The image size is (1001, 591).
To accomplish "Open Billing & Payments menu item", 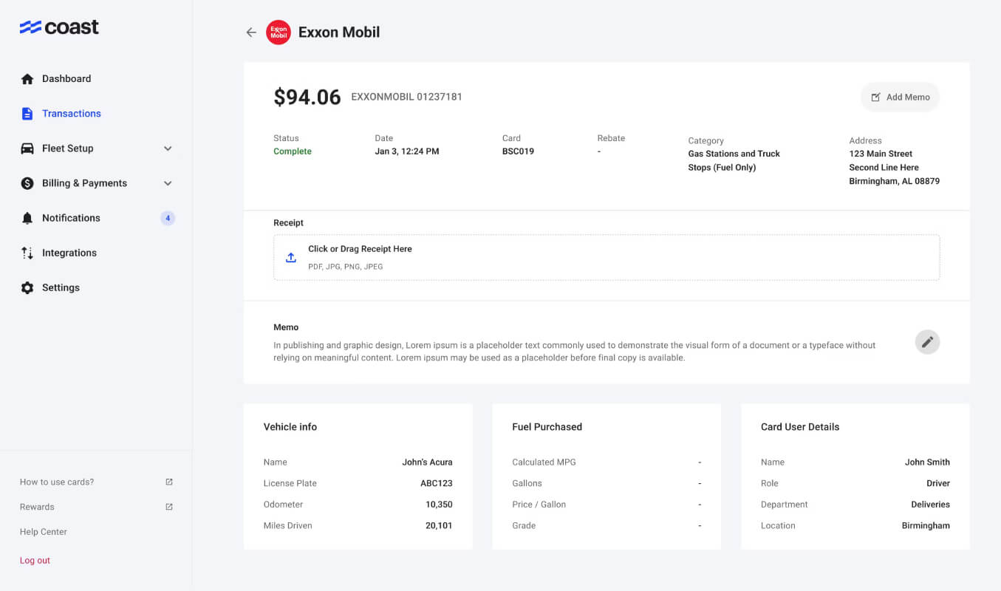I will tap(84, 183).
